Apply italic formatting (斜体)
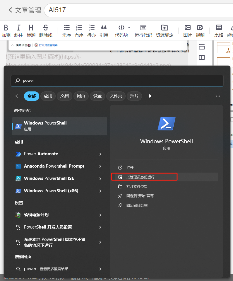The height and width of the screenshot is (281, 233). pos(18,31)
